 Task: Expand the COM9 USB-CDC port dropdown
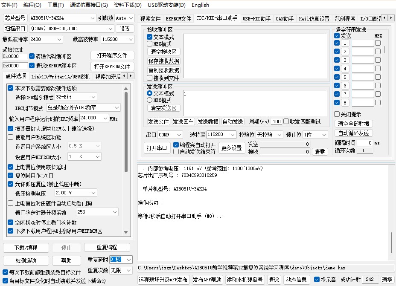click(x=111, y=29)
